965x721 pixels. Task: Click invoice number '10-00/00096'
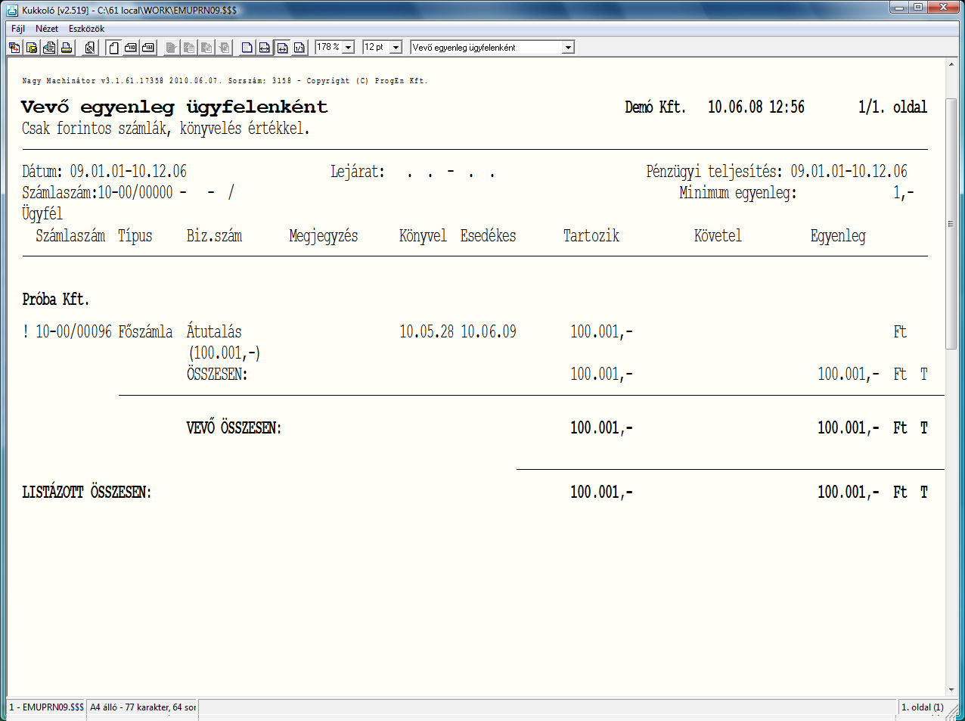(74, 331)
